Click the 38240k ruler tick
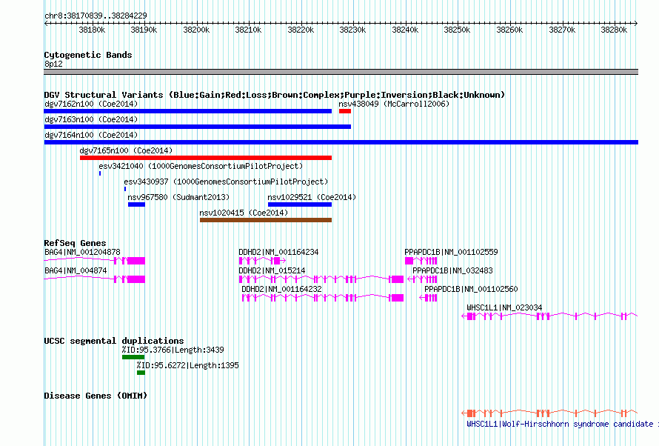Image resolution: width=659 pixels, height=446 pixels. tap(406, 30)
